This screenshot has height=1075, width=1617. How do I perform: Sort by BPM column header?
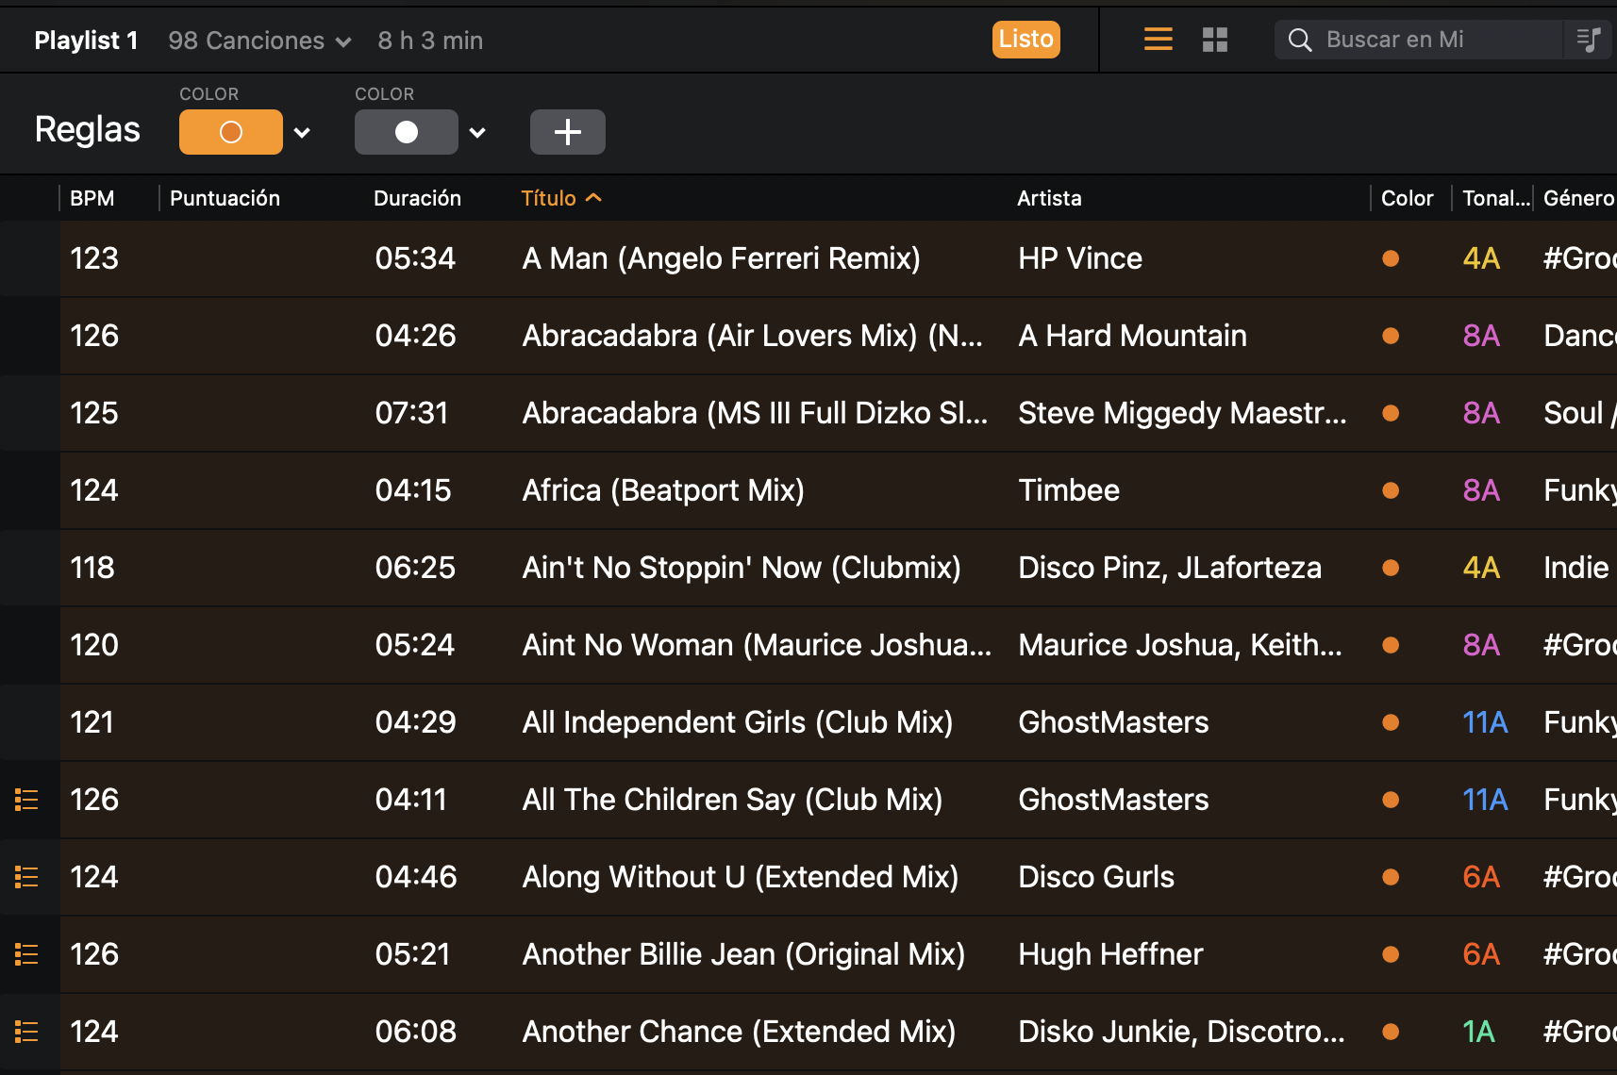92,198
